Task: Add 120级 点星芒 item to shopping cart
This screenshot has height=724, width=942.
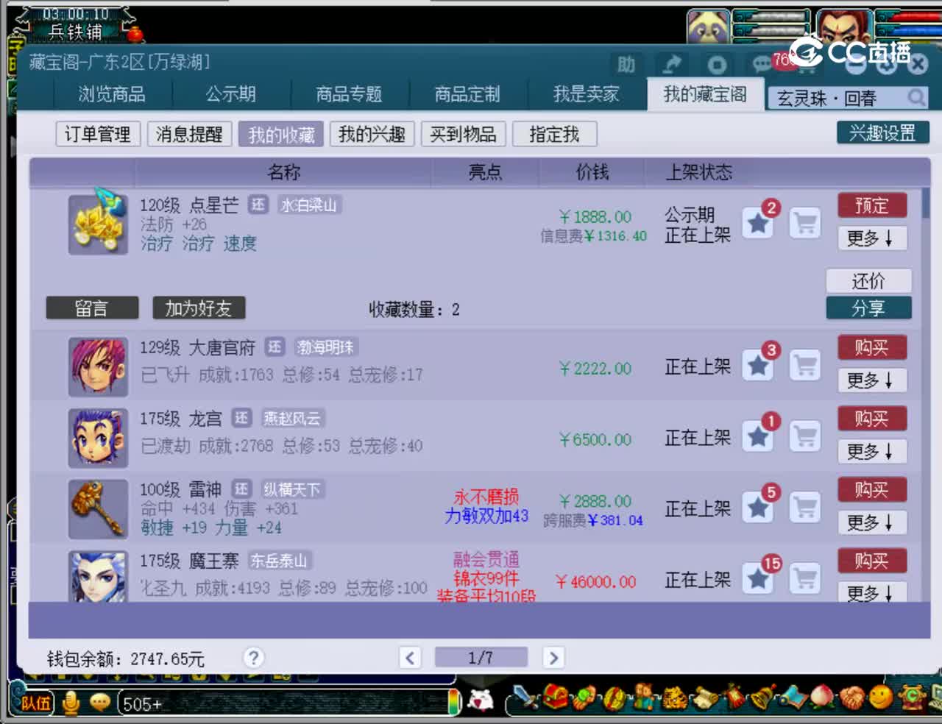Action: (x=805, y=223)
